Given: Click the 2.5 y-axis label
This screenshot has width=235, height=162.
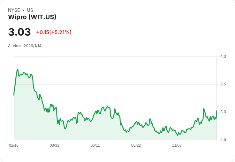Looking at the screenshot, I should (x=223, y=140).
